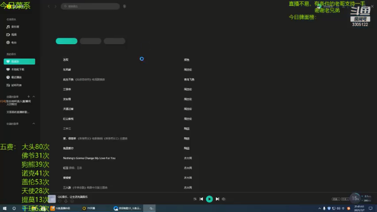Open artist link on the 东风破 row

pos(188,69)
